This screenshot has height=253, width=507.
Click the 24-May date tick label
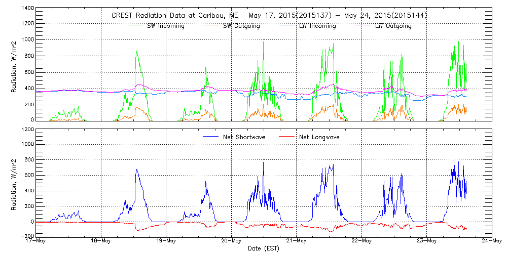(x=492, y=241)
